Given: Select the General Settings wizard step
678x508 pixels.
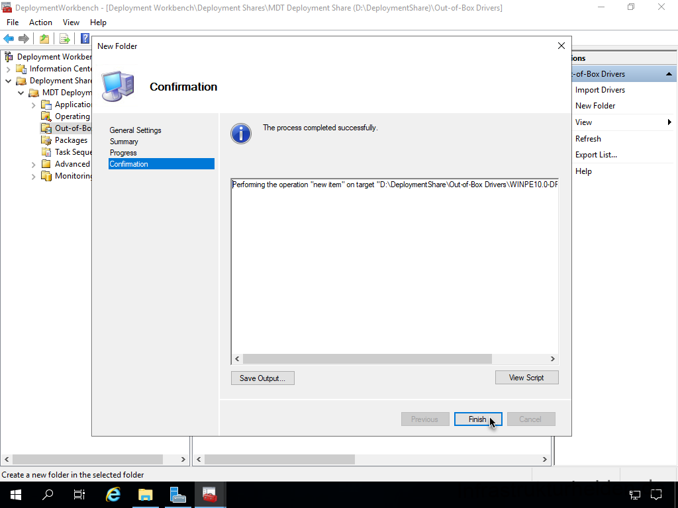Looking at the screenshot, I should tap(135, 130).
